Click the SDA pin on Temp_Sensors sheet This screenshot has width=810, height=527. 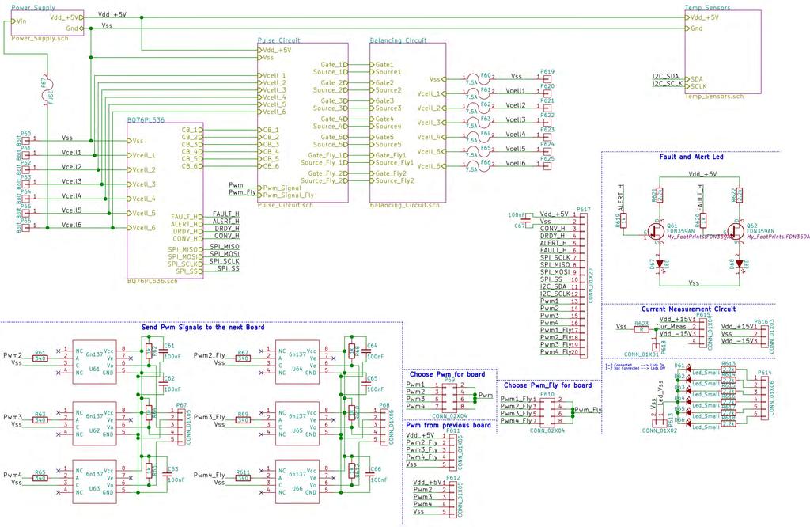click(x=694, y=79)
